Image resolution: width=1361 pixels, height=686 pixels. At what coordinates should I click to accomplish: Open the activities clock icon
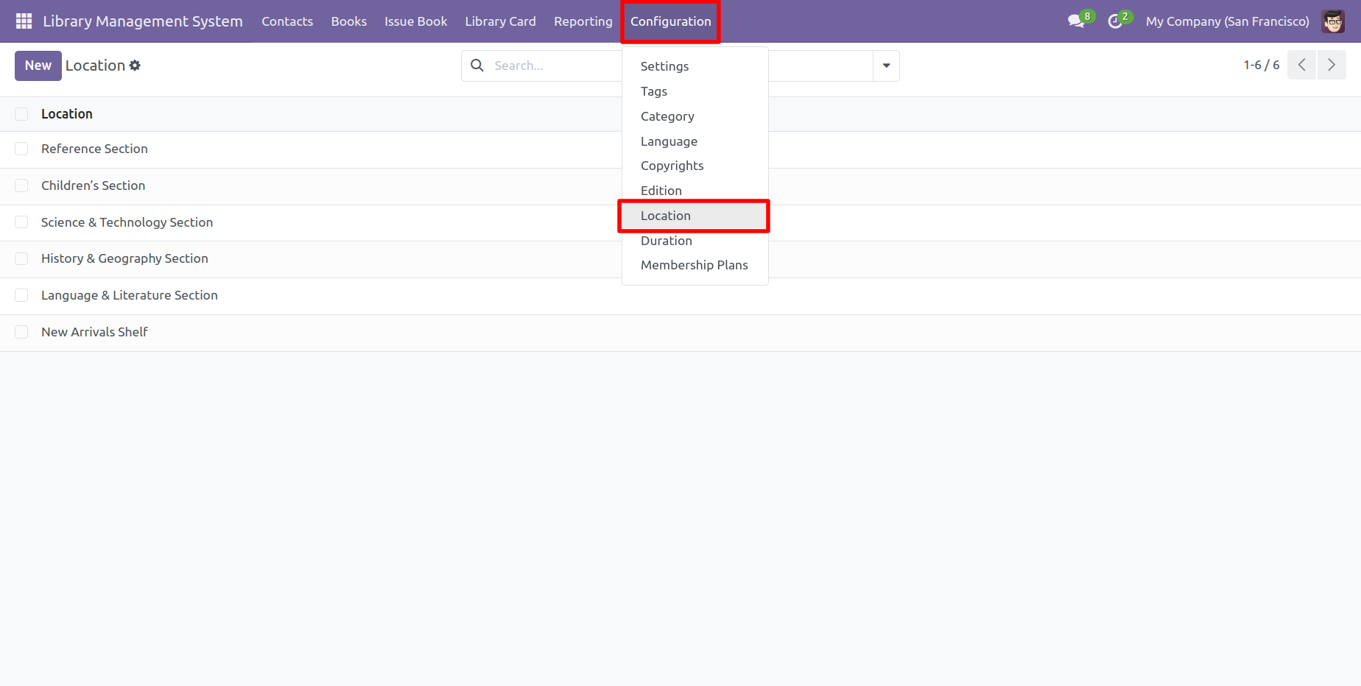point(1115,21)
